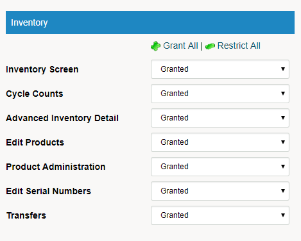The width and height of the screenshot is (301, 241).
Task: Open the Product Administration permission dropdown
Action: 220,167
